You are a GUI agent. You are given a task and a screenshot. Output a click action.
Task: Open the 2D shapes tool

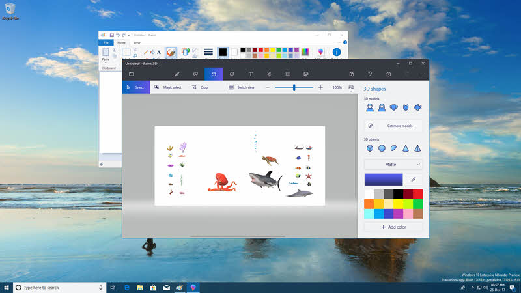click(x=195, y=74)
